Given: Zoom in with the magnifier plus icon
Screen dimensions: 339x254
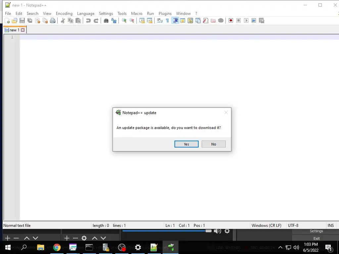Looking at the screenshot, I should coord(124,21).
